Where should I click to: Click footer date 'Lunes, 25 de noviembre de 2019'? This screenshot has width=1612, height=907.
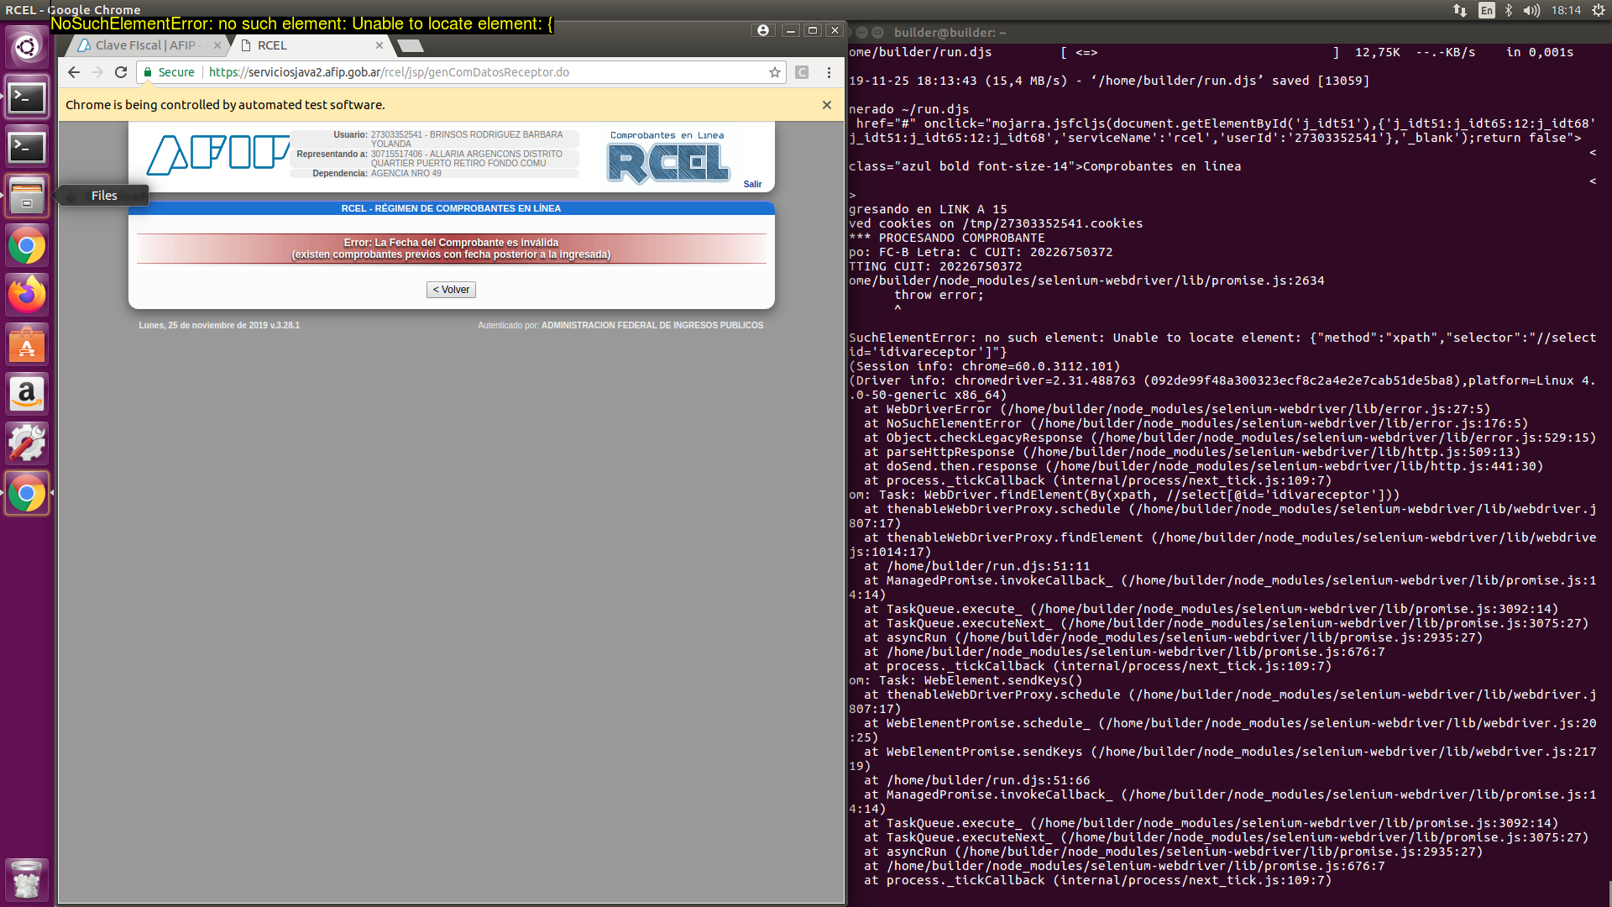(202, 325)
